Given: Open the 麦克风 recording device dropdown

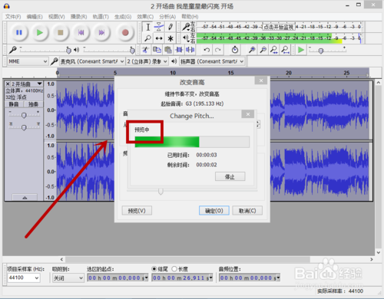Looking at the screenshot, I should [92, 61].
